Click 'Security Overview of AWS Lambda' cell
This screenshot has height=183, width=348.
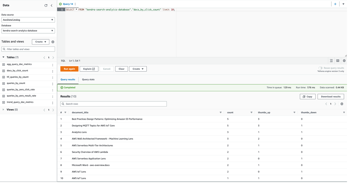tap(90, 152)
